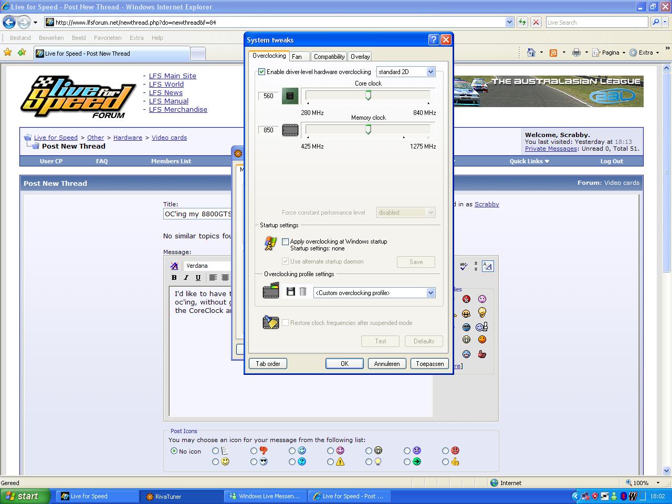Click the Tab order button
This screenshot has width=672, height=504.
(x=268, y=364)
